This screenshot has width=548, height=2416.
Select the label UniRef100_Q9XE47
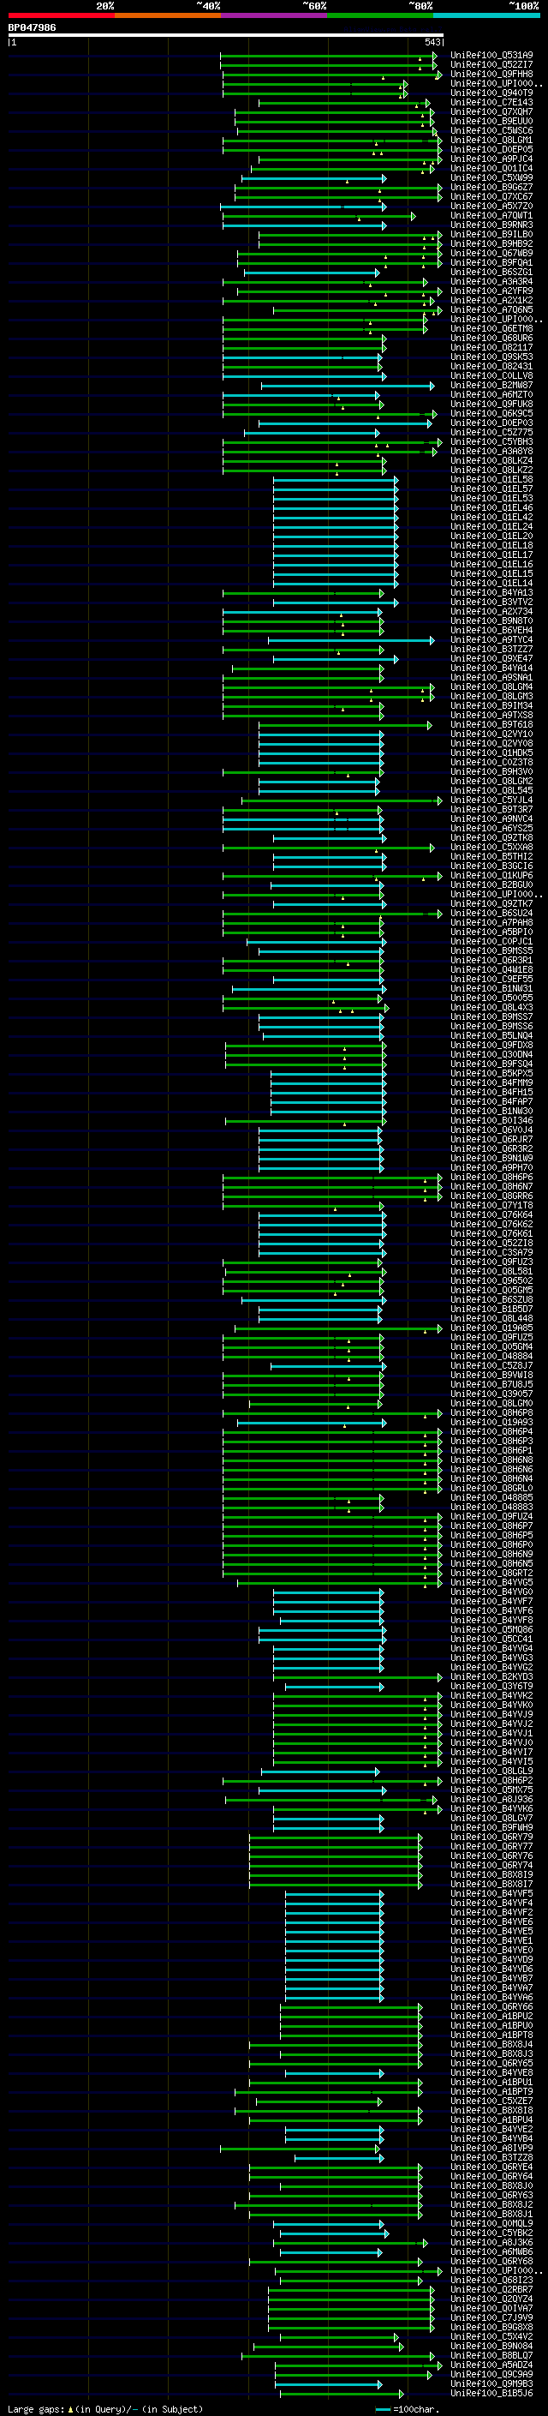491,658
